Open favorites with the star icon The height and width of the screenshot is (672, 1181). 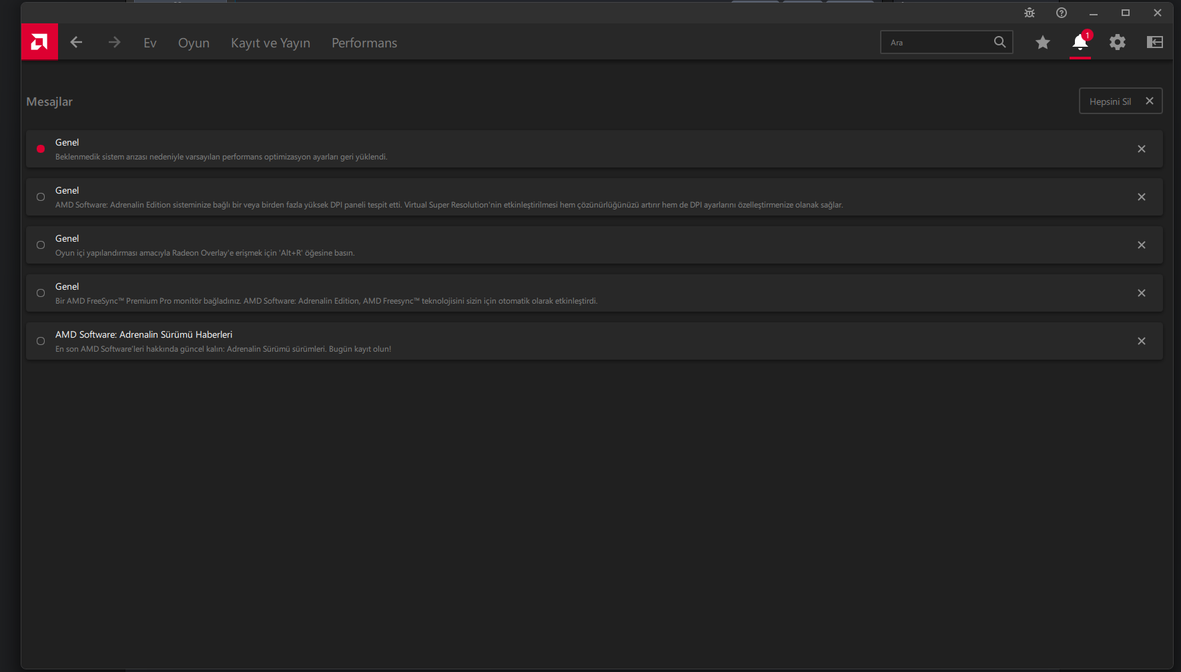pyautogui.click(x=1043, y=43)
